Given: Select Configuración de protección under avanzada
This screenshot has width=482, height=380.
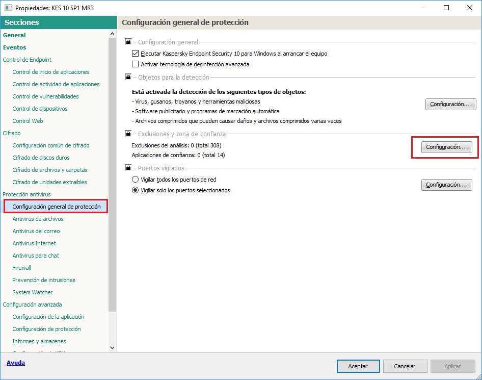Looking at the screenshot, I should tap(46, 329).
